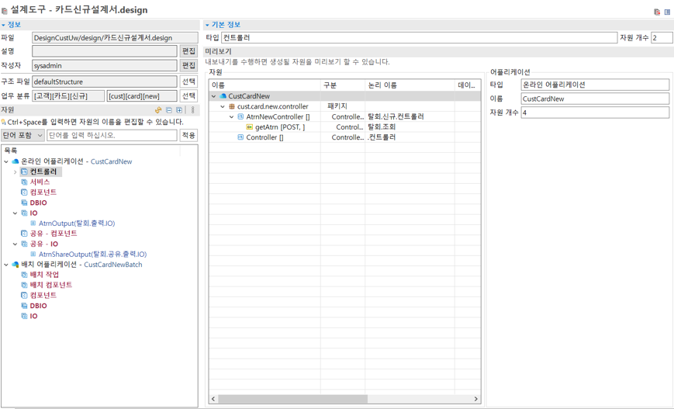This screenshot has height=409, width=674.
Task: Collapse the online IO tree node
Action: (x=16, y=213)
